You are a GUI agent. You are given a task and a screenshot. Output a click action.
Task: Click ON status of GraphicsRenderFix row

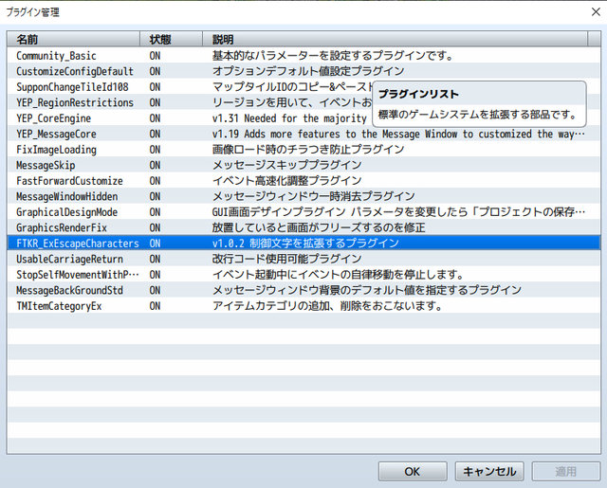pyautogui.click(x=155, y=227)
